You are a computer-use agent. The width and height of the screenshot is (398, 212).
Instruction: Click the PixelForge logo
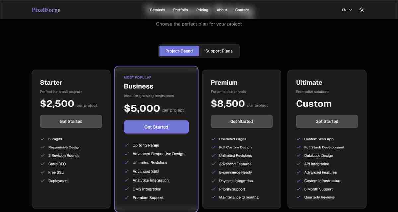(46, 10)
